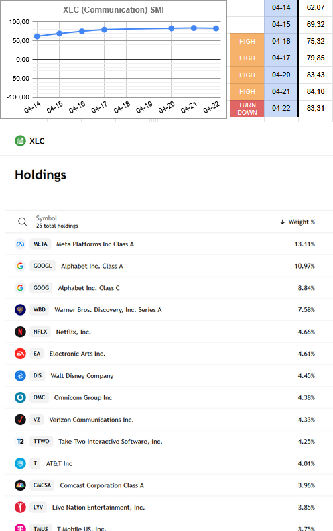Viewport: 333px width, 531px height.
Task: Click the Holdings heading
Action: [41, 175]
